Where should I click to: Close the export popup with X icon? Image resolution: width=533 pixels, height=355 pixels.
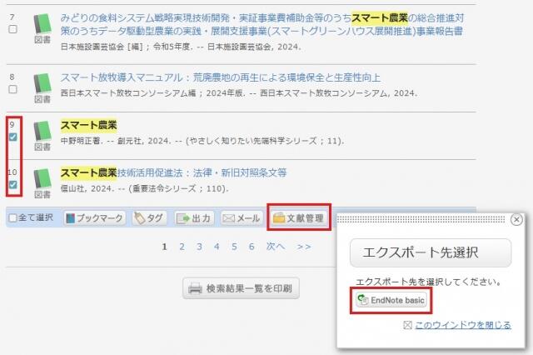pos(516,219)
